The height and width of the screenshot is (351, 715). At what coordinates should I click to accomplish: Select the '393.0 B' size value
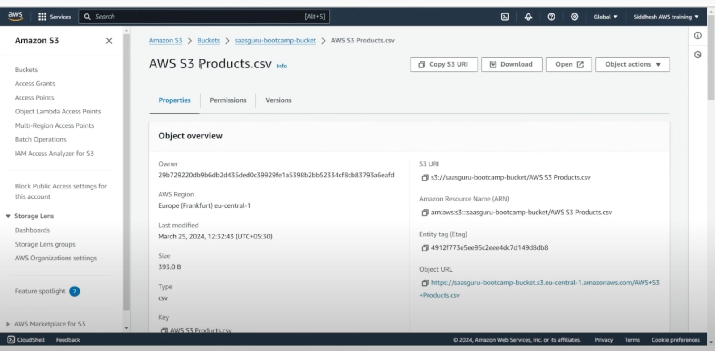pyautogui.click(x=169, y=267)
